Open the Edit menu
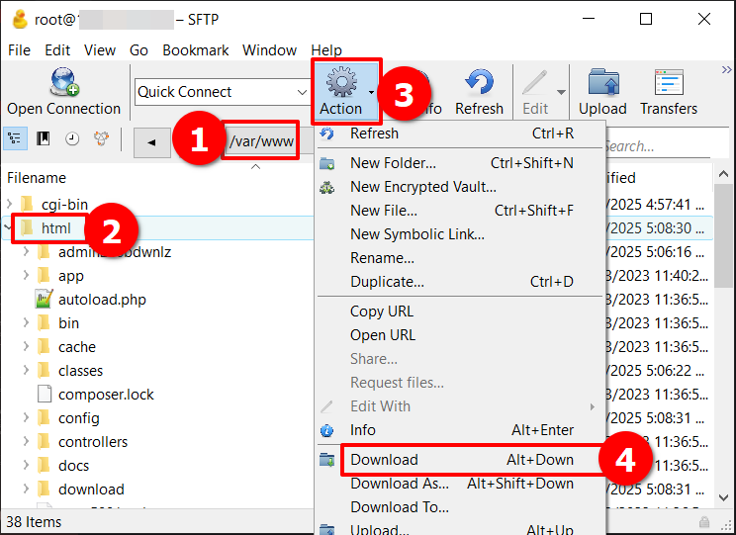 tap(57, 49)
